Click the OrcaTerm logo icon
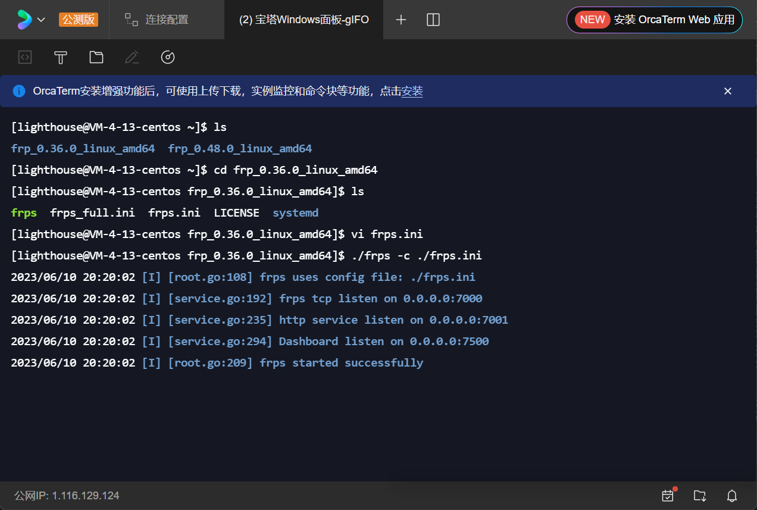This screenshot has height=510, width=757. tap(24, 20)
